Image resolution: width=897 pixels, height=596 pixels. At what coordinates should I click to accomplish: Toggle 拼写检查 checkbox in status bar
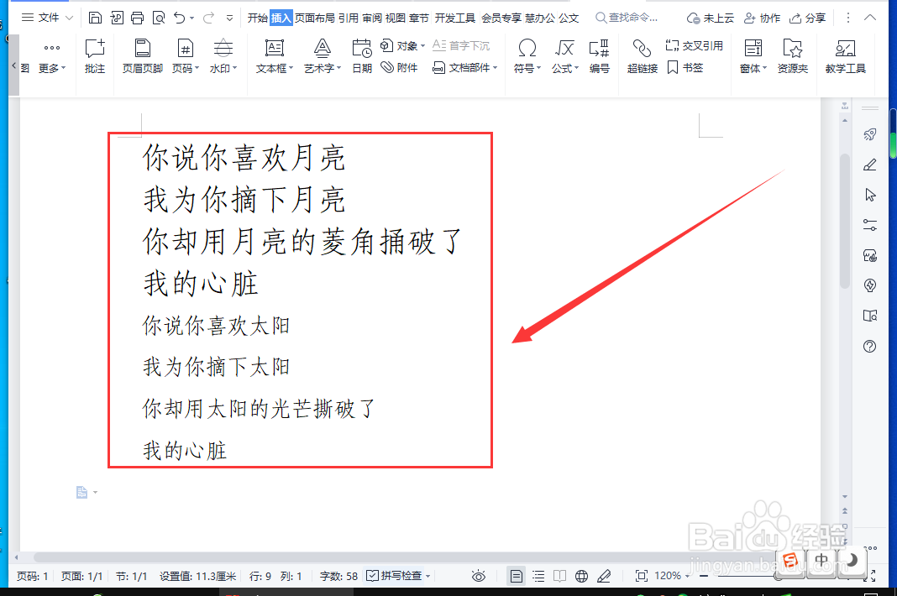pyautogui.click(x=397, y=576)
